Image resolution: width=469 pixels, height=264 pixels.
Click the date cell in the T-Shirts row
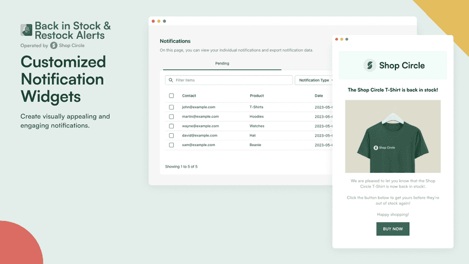(323, 107)
